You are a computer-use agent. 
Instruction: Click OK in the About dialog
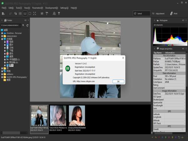[118, 81]
